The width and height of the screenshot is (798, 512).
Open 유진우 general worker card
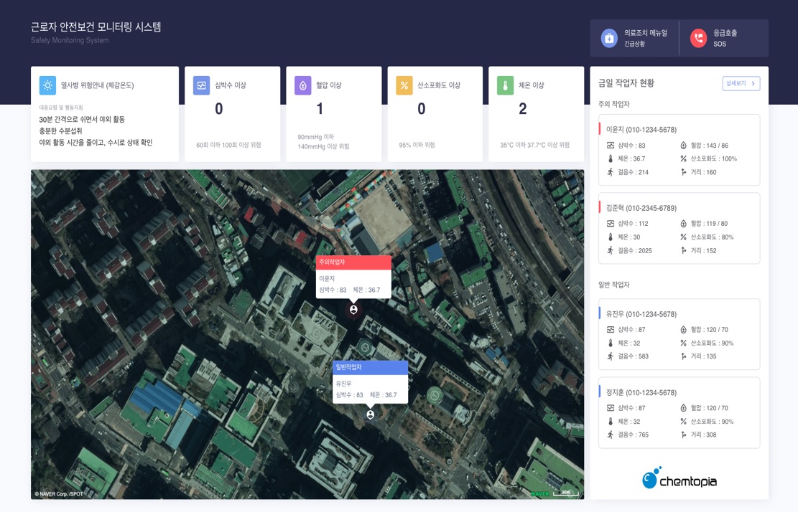point(679,334)
